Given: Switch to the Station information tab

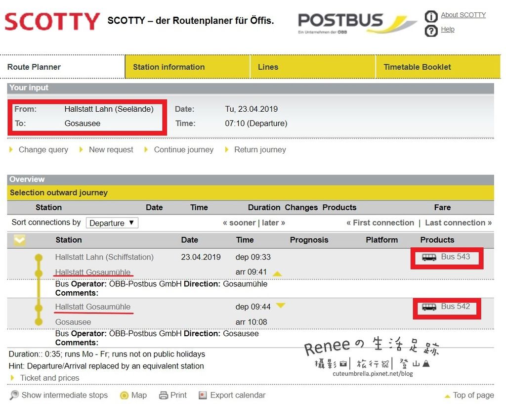Looking at the screenshot, I should coord(187,67).
